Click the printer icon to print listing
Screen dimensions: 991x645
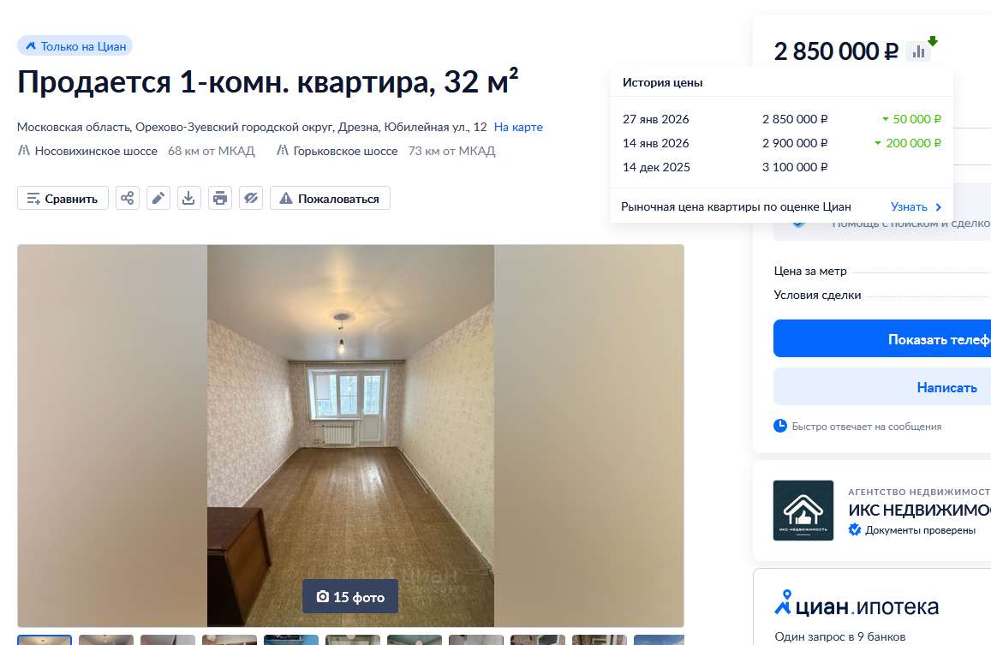click(220, 198)
